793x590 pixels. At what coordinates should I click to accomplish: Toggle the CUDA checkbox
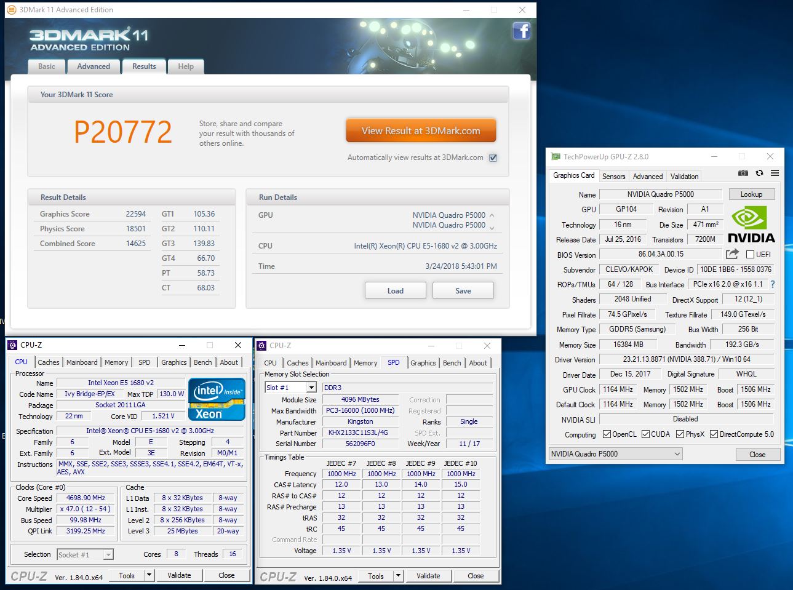645,434
